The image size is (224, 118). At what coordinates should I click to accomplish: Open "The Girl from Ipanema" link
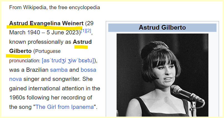tap(65, 107)
